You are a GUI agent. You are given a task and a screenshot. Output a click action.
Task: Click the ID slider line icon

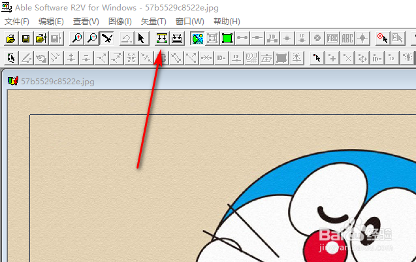coord(236,58)
